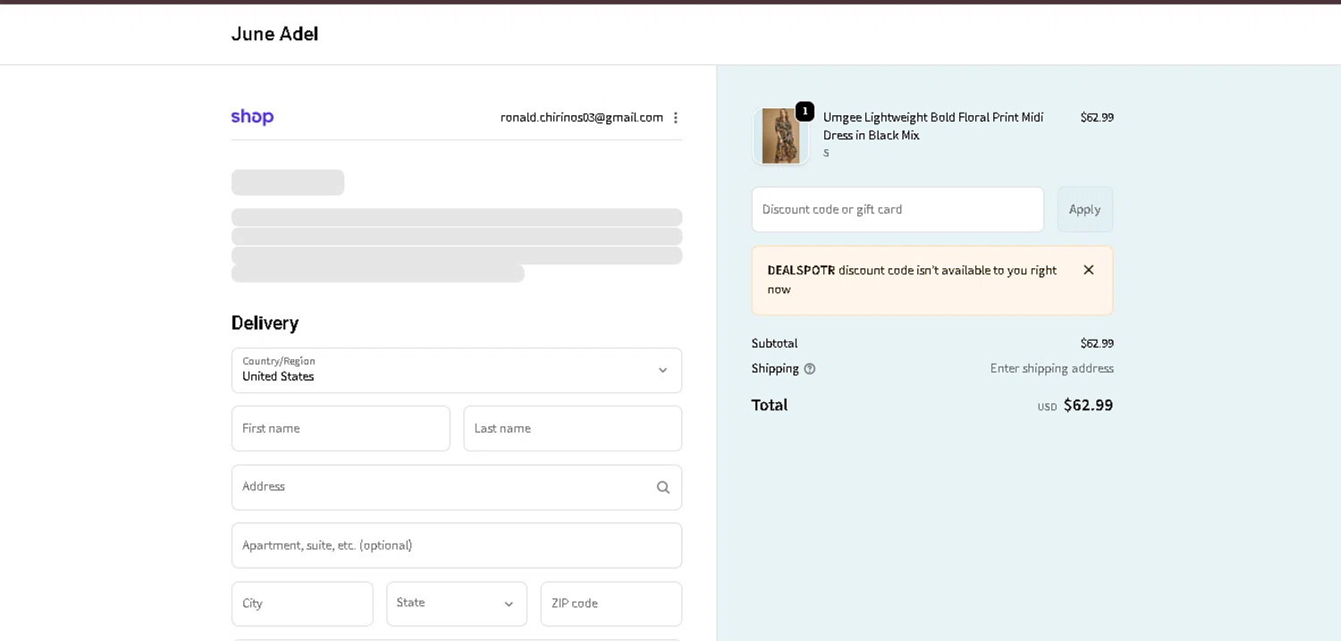
Task: Click the 'Enter shipping address' text
Action: (1052, 368)
